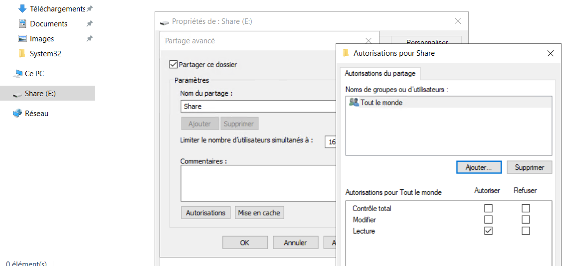Image resolution: width=569 pixels, height=266 pixels.
Task: Check Autoriser for the Modifier permission
Action: 488,220
